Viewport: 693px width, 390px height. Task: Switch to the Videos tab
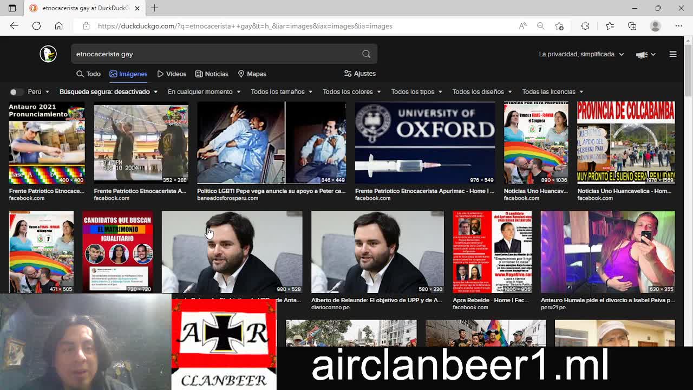[172, 74]
